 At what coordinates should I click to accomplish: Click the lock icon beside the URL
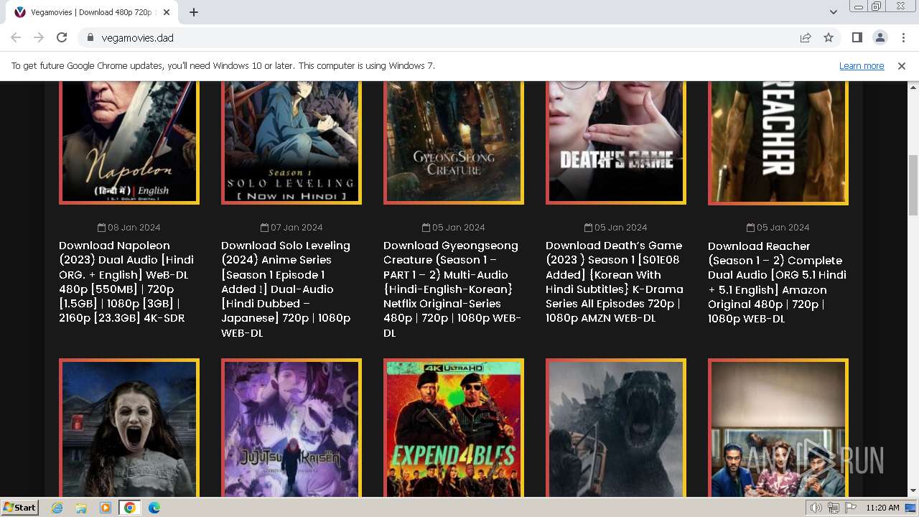(x=90, y=37)
